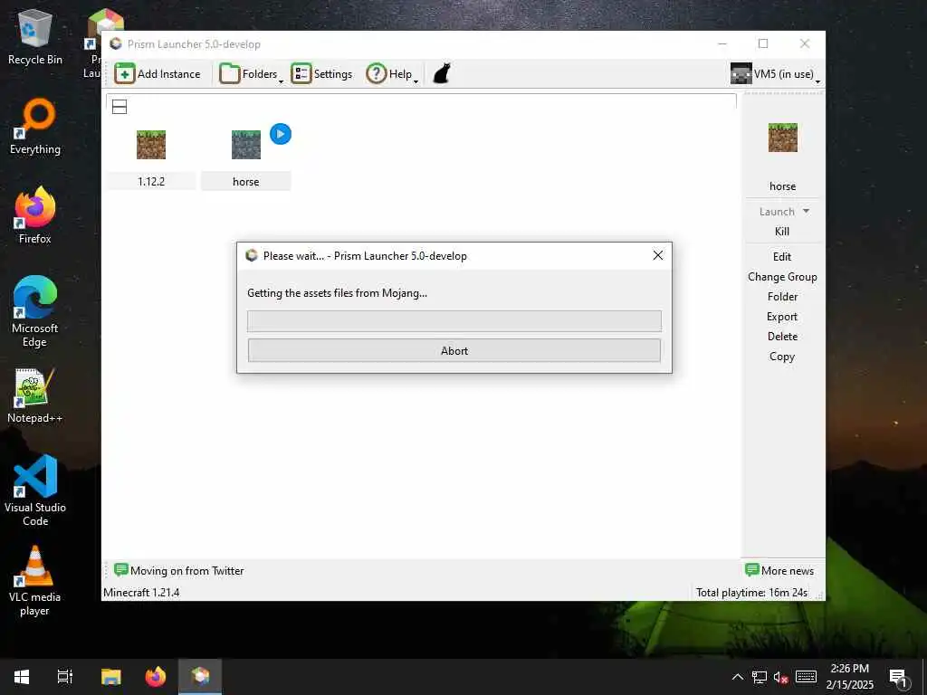Close the Prism Launcher main window
The image size is (927, 695).
pos(805,43)
